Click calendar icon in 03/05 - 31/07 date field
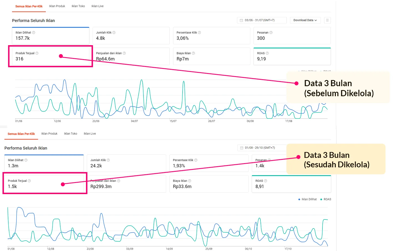Image resolution: width=402 pixels, height=251 pixels. click(241, 20)
